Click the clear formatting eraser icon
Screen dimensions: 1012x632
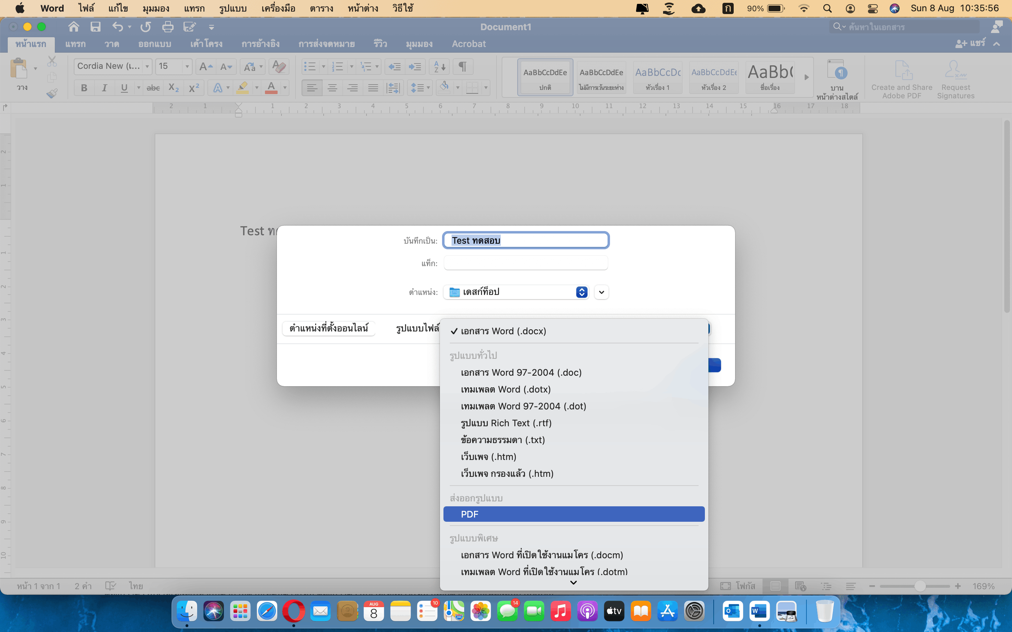[279, 66]
